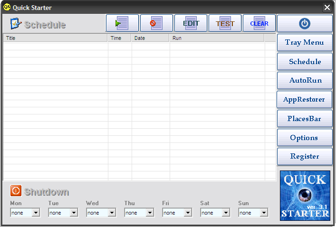The image size is (336, 227).
Task: Expand the Sun shutdown dropdown
Action: click(264, 213)
